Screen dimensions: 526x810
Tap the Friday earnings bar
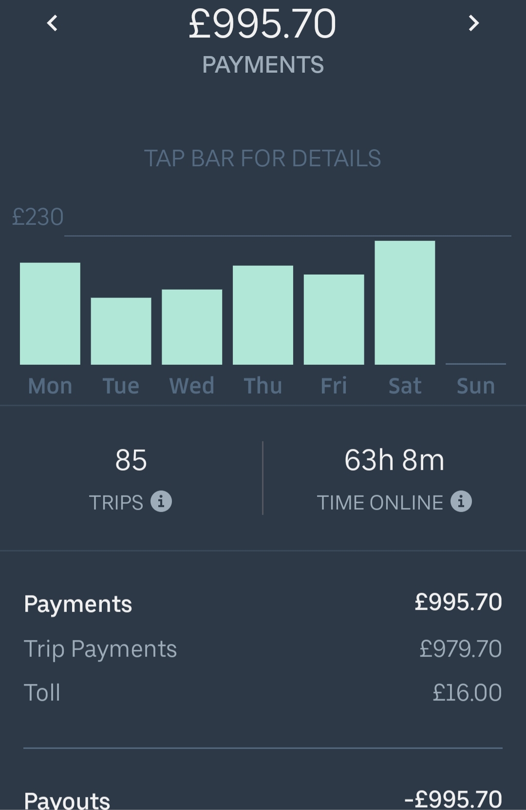[x=334, y=319]
